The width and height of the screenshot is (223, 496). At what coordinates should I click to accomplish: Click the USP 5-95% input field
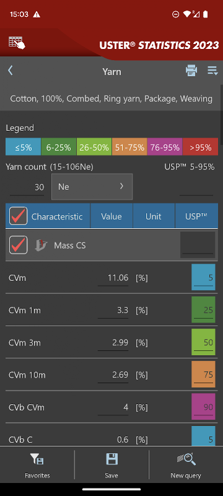coord(196,188)
